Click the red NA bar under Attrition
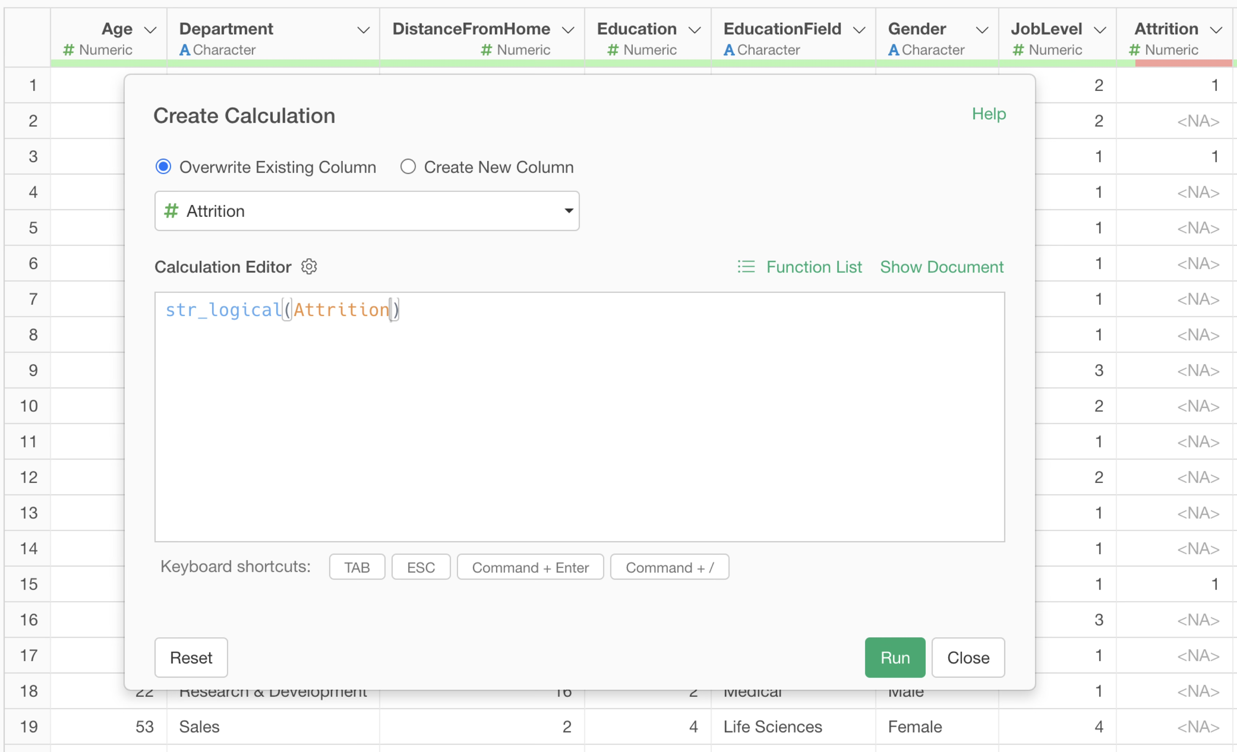This screenshot has height=752, width=1237. click(1183, 63)
